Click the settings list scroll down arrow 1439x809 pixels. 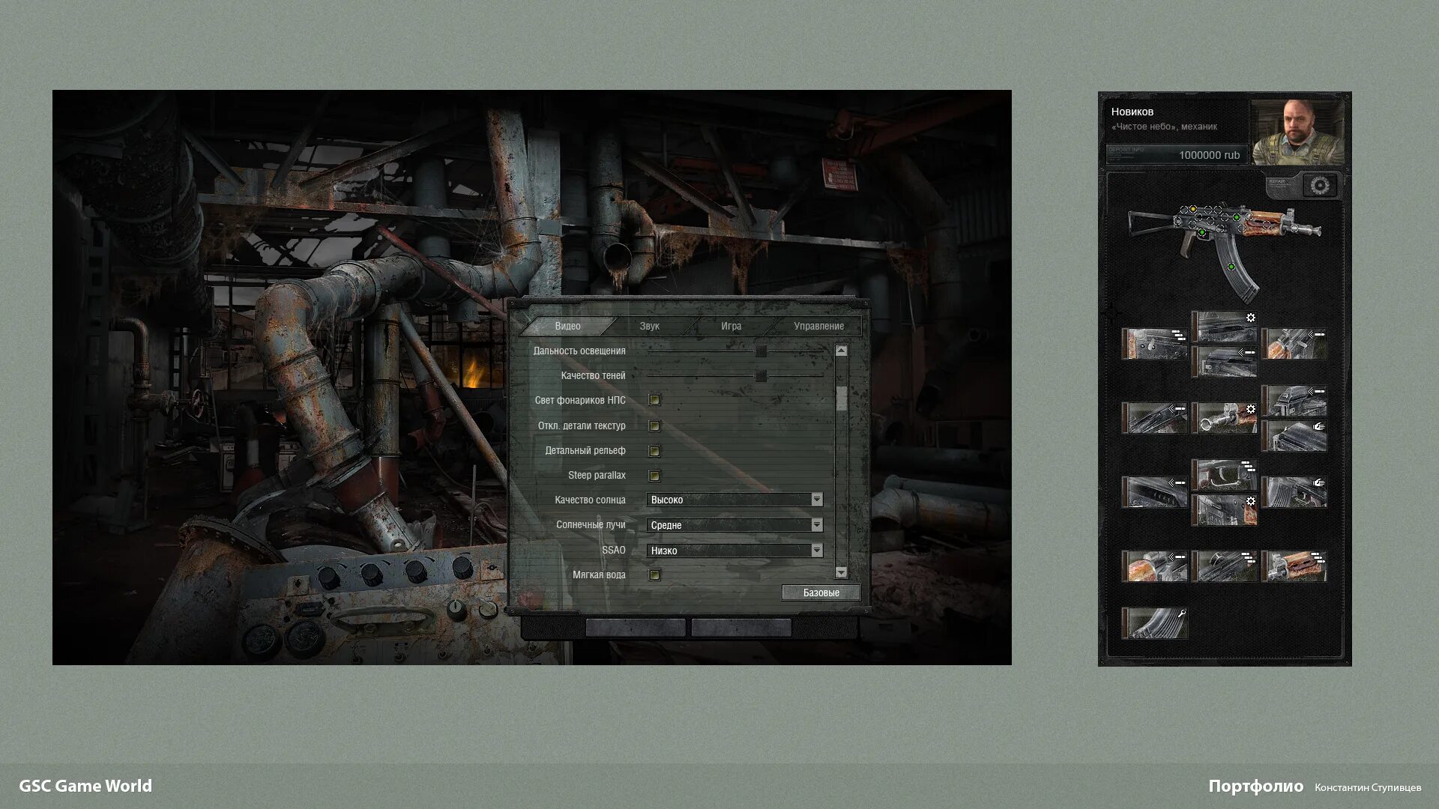(x=841, y=572)
